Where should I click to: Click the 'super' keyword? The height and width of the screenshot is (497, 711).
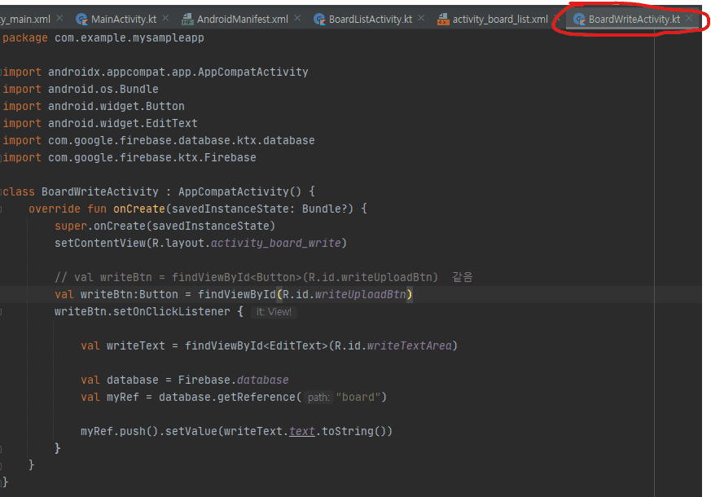71,227
